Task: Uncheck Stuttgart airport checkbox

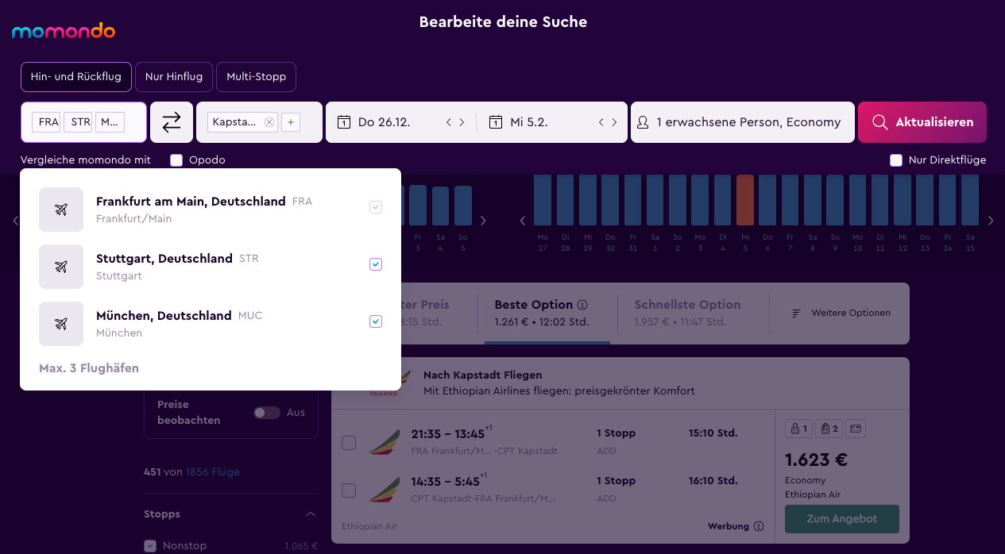Action: coord(376,264)
